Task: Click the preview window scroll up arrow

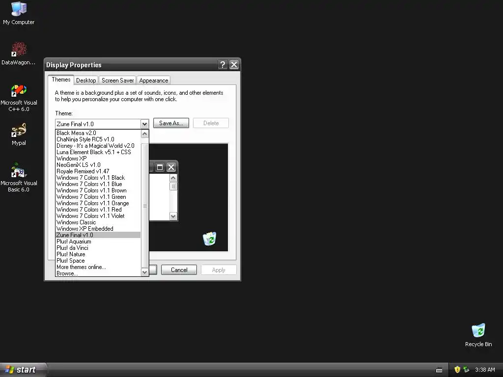Action: (x=173, y=178)
